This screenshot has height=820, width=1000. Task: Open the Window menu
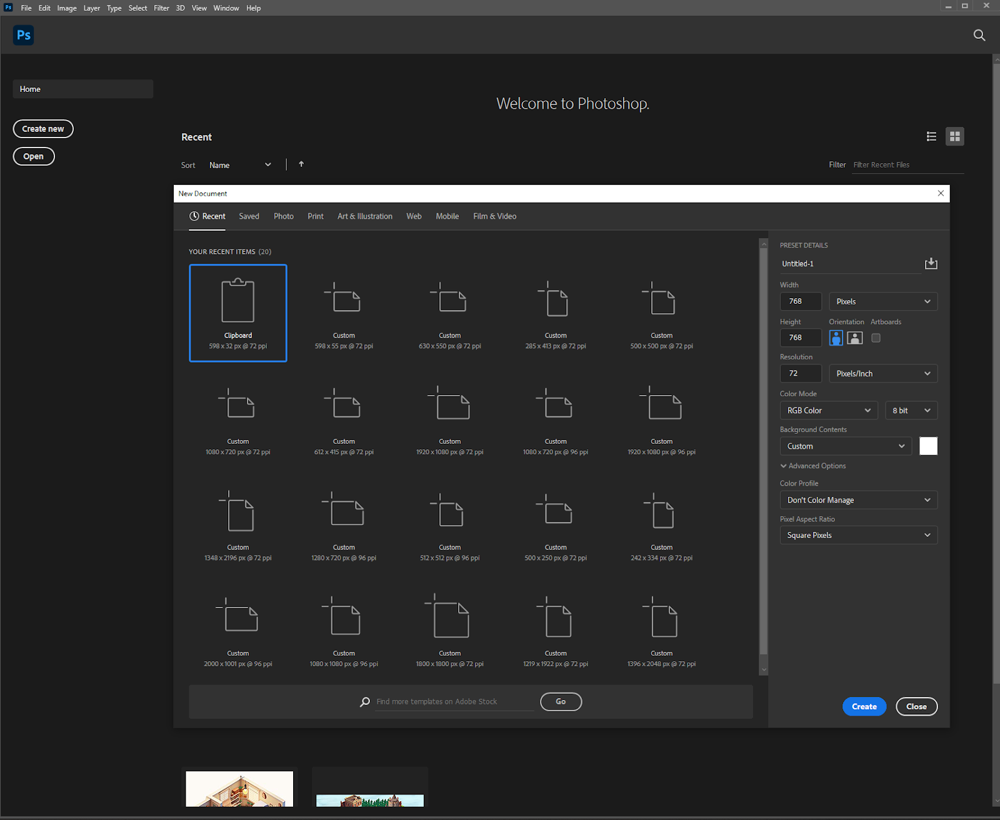click(x=226, y=8)
